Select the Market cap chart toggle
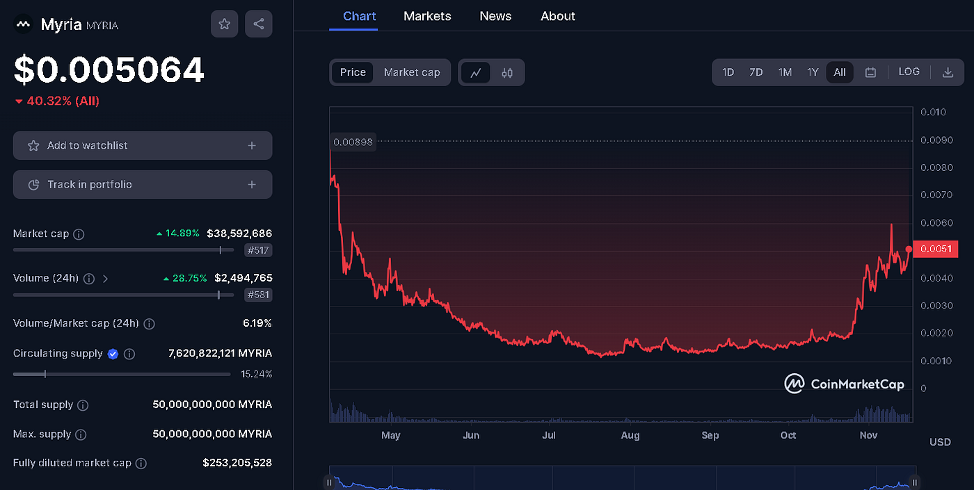 pyautogui.click(x=412, y=72)
